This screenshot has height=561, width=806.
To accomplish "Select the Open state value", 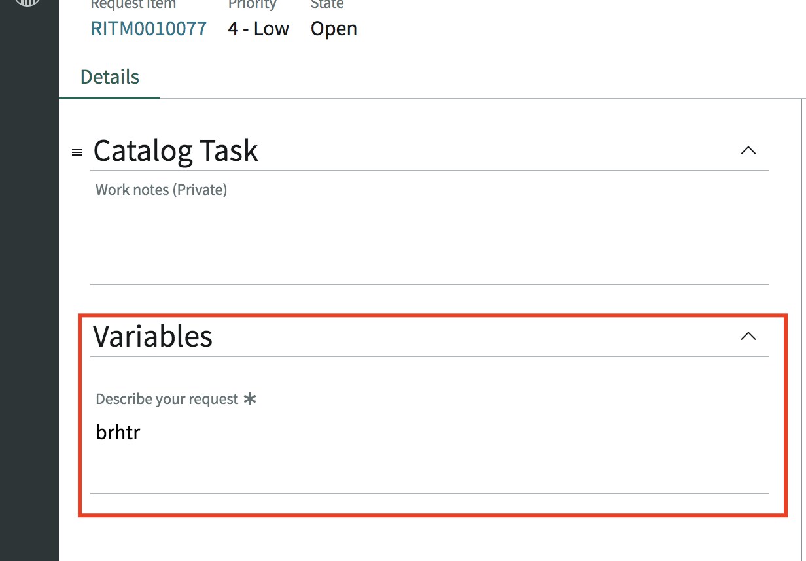I will pos(334,29).
